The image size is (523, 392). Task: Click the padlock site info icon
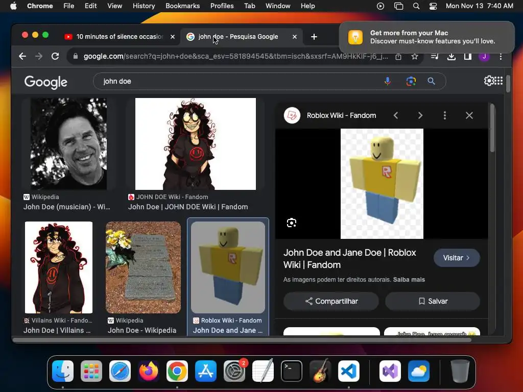76,56
